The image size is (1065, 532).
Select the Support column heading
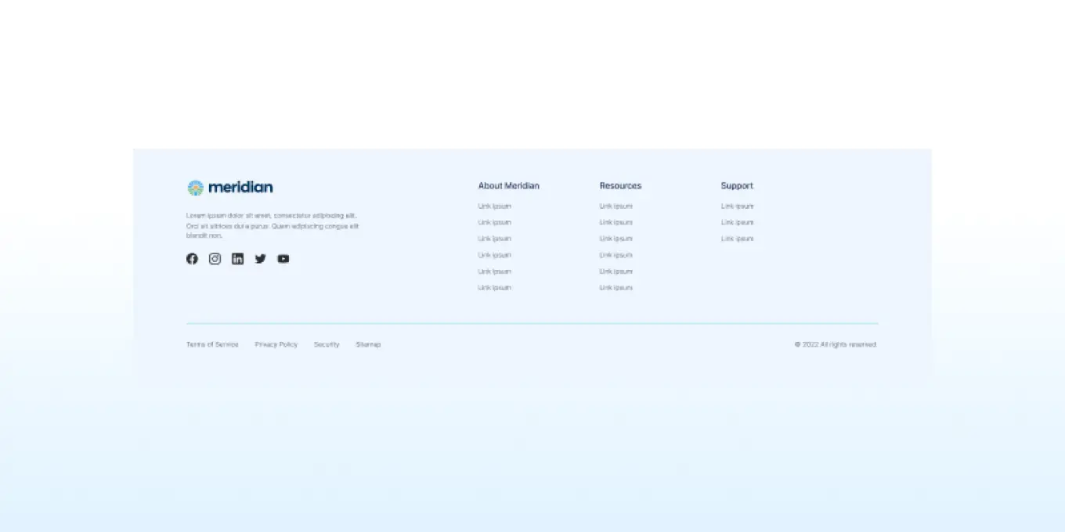(737, 186)
